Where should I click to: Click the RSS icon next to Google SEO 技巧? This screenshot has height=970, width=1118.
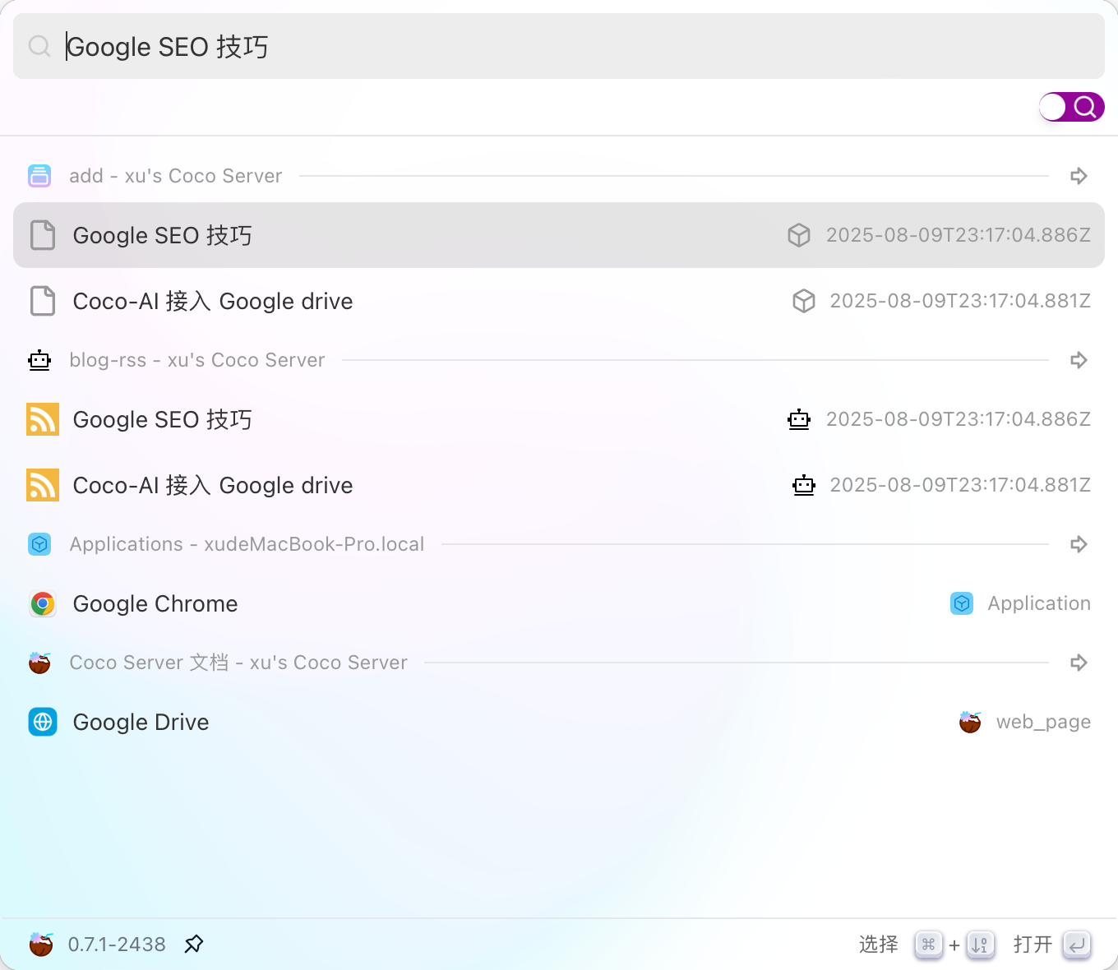point(43,419)
